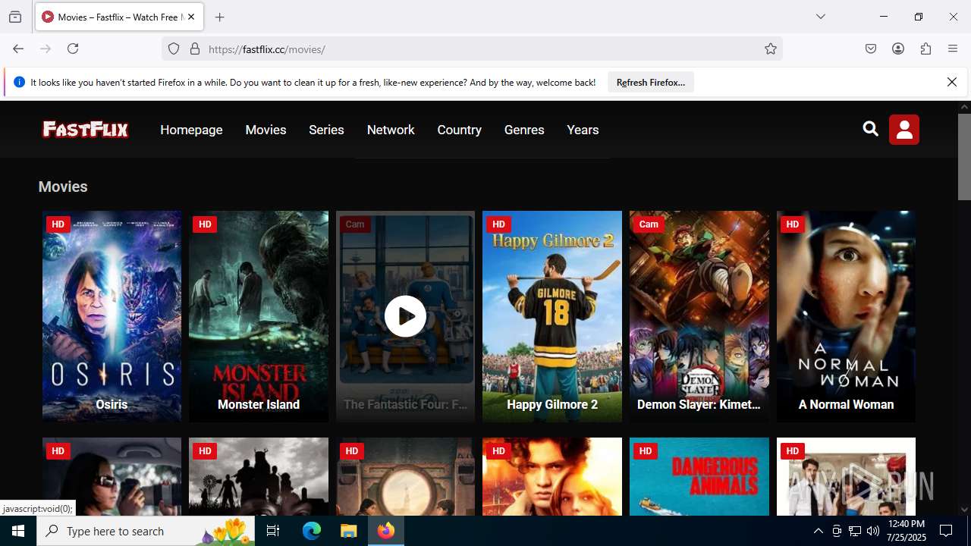The width and height of the screenshot is (971, 546).
Task: Dismiss the Firefox refresh notification bar
Action: 952,82
